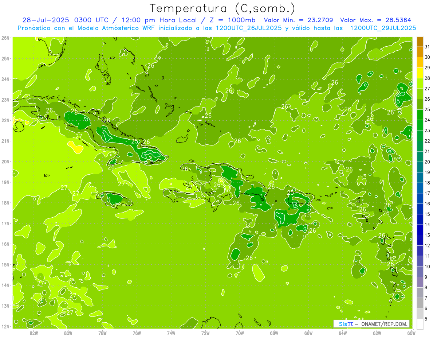Click the brown swatch above the 31 mark
437x338 pixels.
[x=420, y=41]
